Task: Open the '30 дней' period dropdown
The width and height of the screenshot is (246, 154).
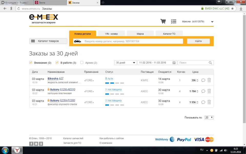Action: point(125,62)
